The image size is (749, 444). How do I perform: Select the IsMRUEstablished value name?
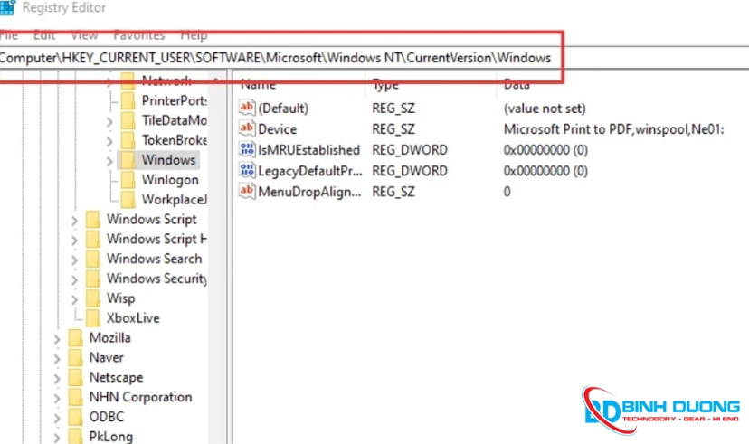click(309, 150)
